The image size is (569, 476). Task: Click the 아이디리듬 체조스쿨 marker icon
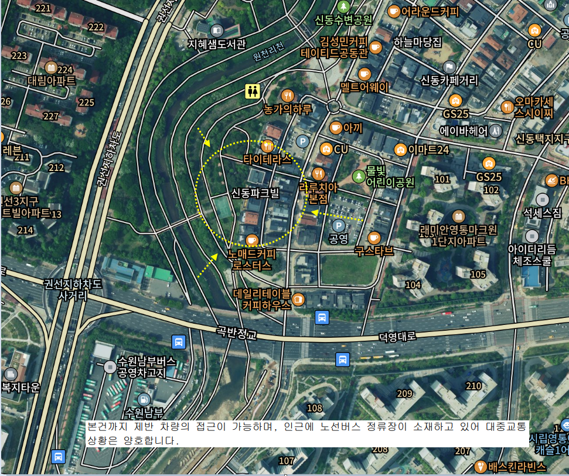coord(532,237)
